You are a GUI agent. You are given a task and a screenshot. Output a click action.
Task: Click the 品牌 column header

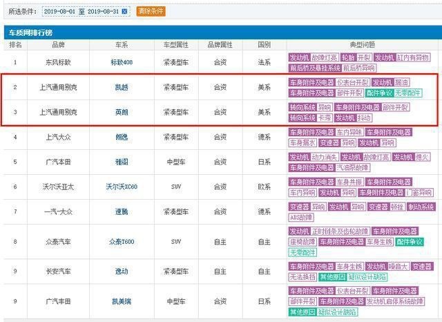pos(58,44)
